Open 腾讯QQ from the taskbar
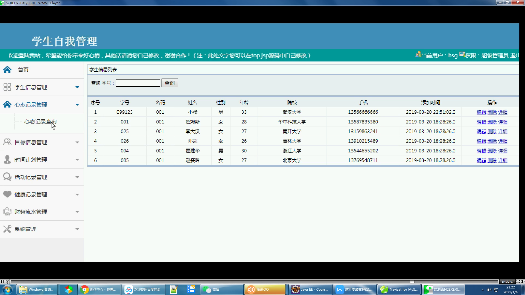Screen dimensions: 525x295 (x=265, y=290)
